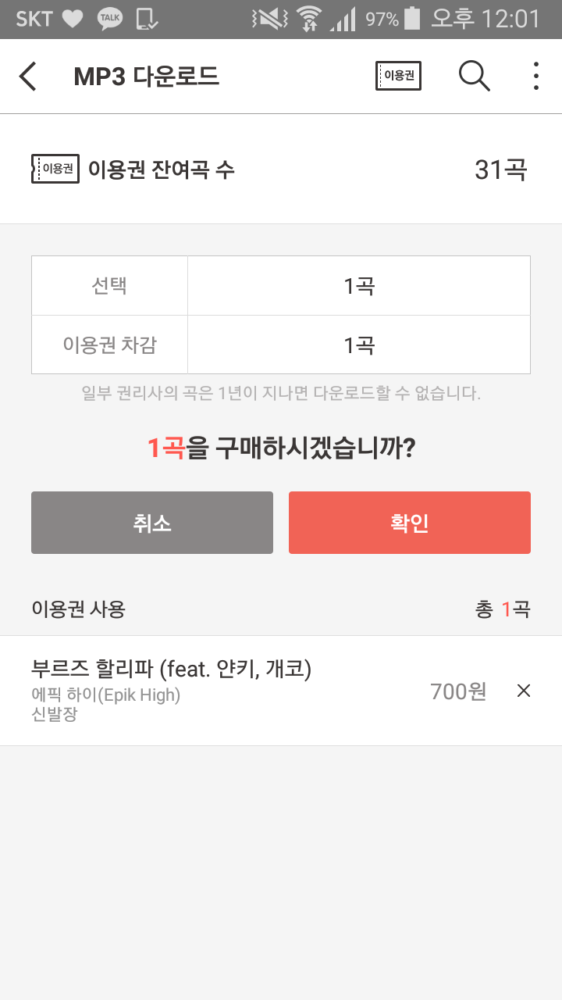
Task: Tap the Wi-Fi icon in status bar
Action: pyautogui.click(x=309, y=19)
